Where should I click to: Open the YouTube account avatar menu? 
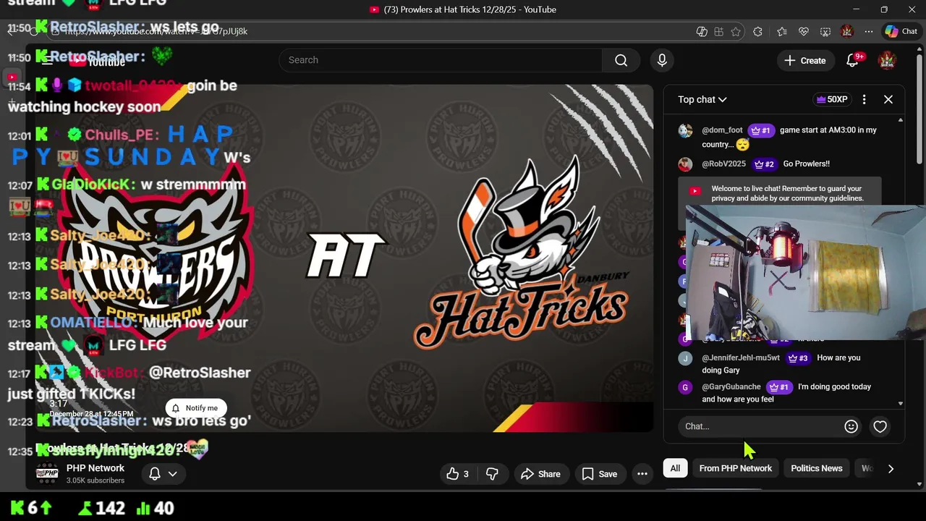click(887, 60)
